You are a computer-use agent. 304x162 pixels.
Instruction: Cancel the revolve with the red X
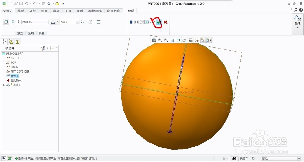pyautogui.click(x=165, y=22)
